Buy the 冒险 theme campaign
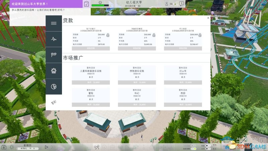268x151 pixels. (x=91, y=105)
